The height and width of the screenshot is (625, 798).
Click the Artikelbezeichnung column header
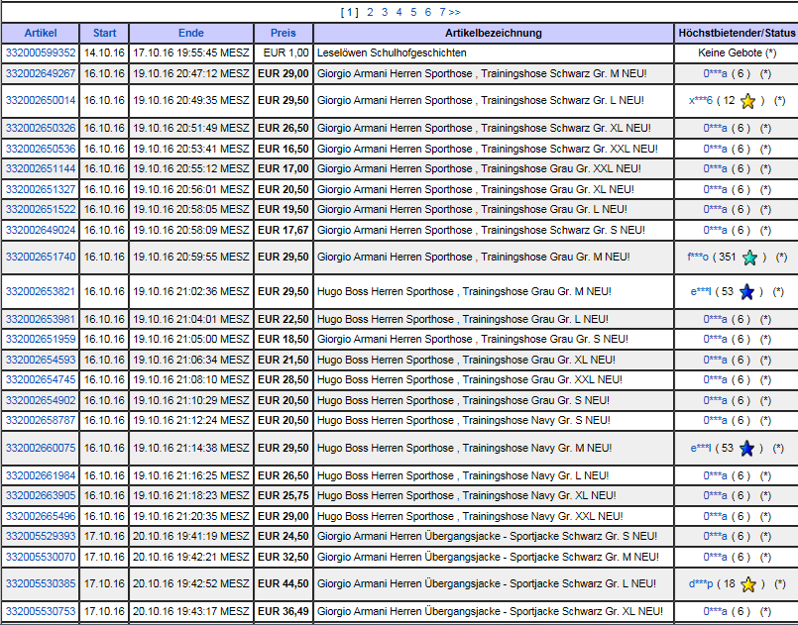point(493,33)
